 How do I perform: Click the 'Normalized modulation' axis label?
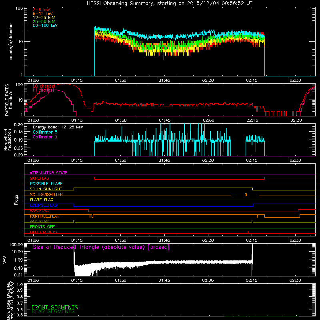coord(8,140)
